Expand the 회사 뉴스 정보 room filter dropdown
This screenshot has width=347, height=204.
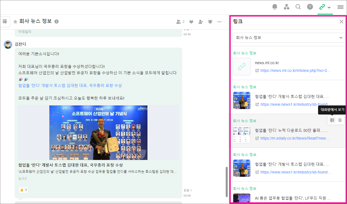(289, 38)
